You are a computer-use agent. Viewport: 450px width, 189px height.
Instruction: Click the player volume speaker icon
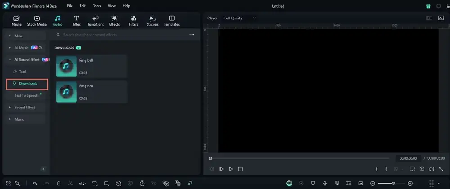(432, 169)
